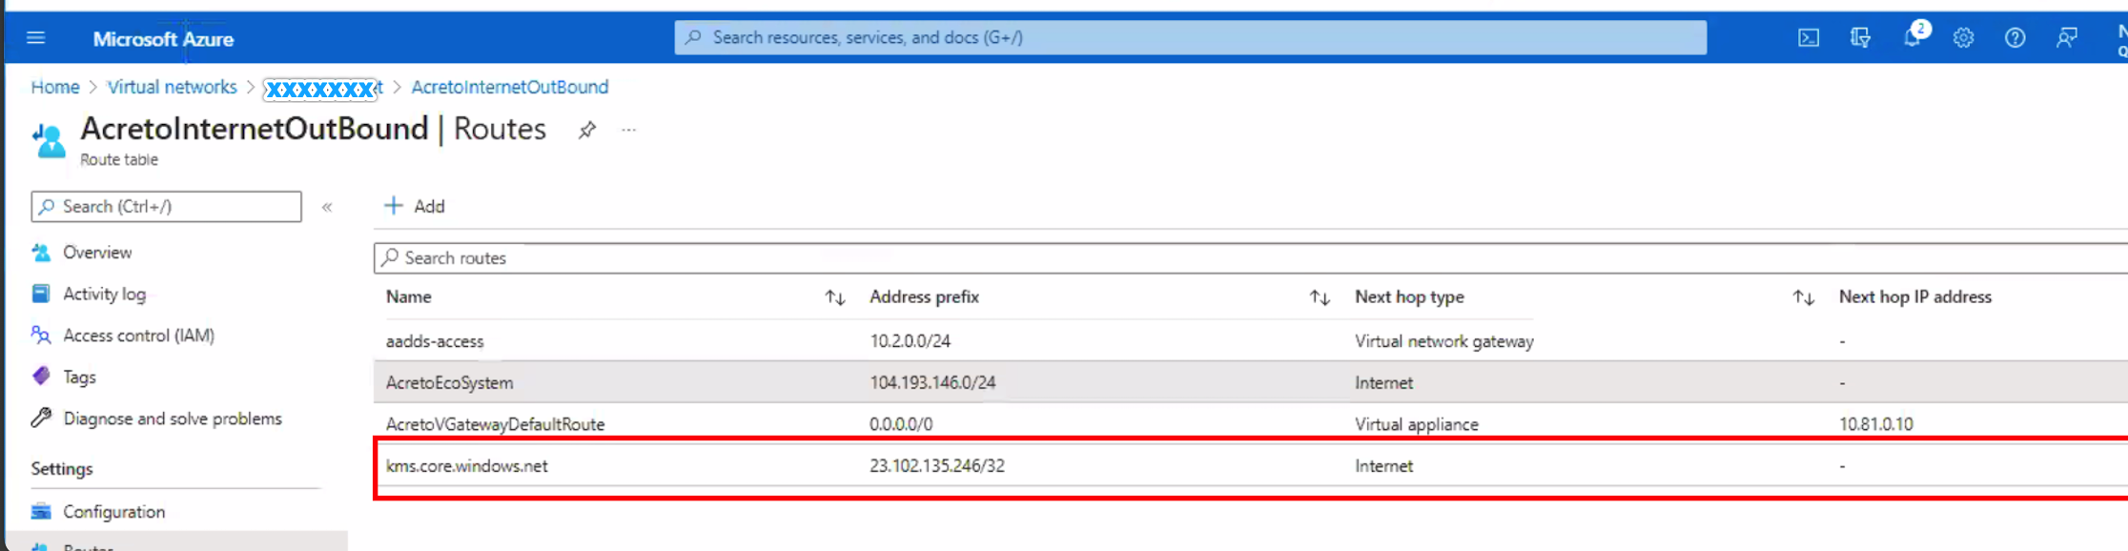Click Add to create a route
The width and height of the screenshot is (2128, 551).
415,206
